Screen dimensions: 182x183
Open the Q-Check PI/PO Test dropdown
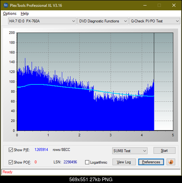154,21
